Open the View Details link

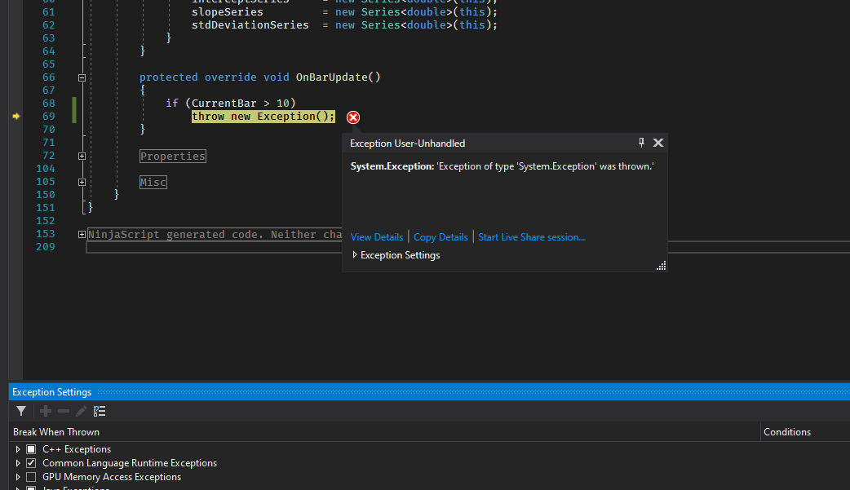tap(376, 237)
